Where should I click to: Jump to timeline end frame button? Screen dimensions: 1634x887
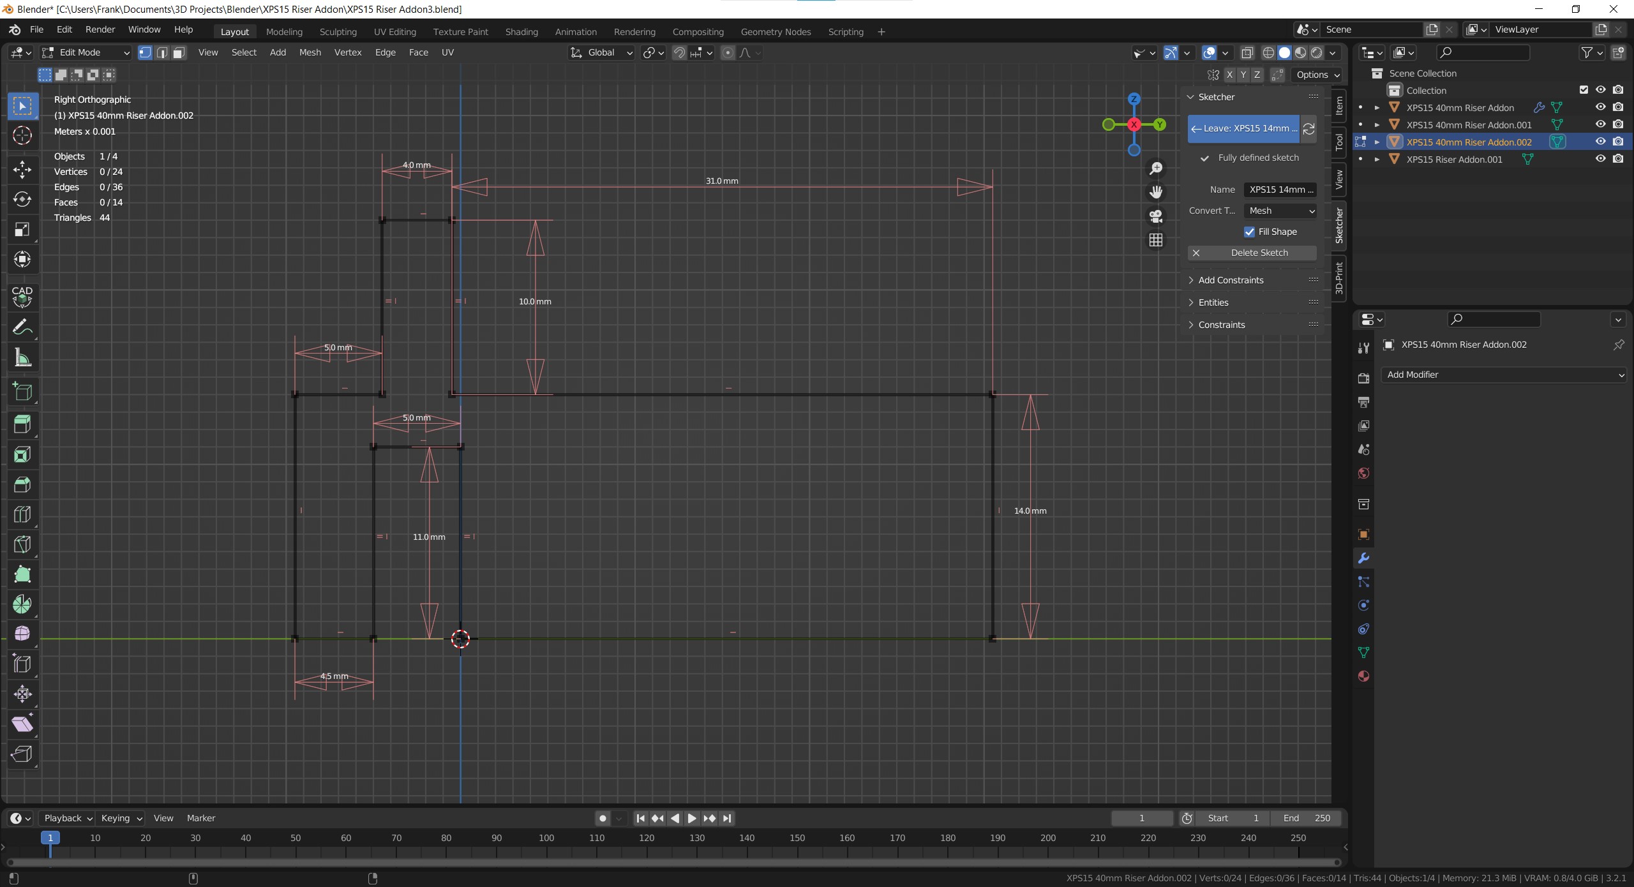click(727, 818)
